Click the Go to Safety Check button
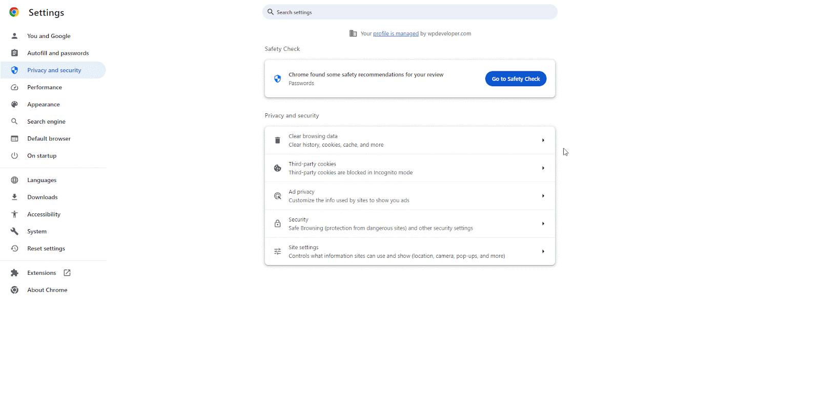820x404 pixels. tap(516, 78)
